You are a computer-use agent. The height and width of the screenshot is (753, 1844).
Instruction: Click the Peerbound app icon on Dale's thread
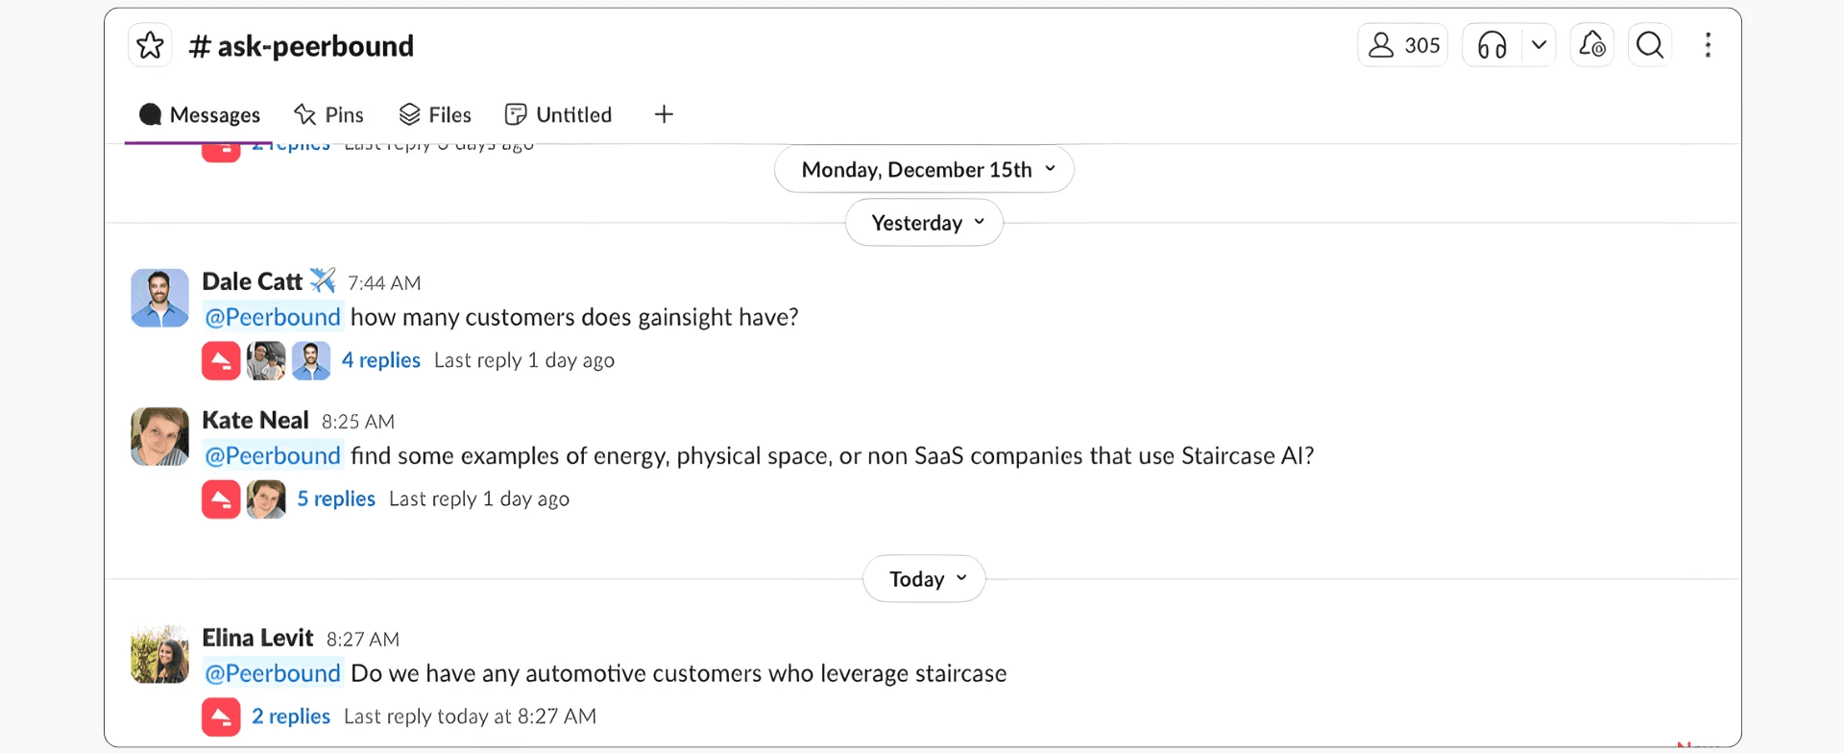click(220, 360)
